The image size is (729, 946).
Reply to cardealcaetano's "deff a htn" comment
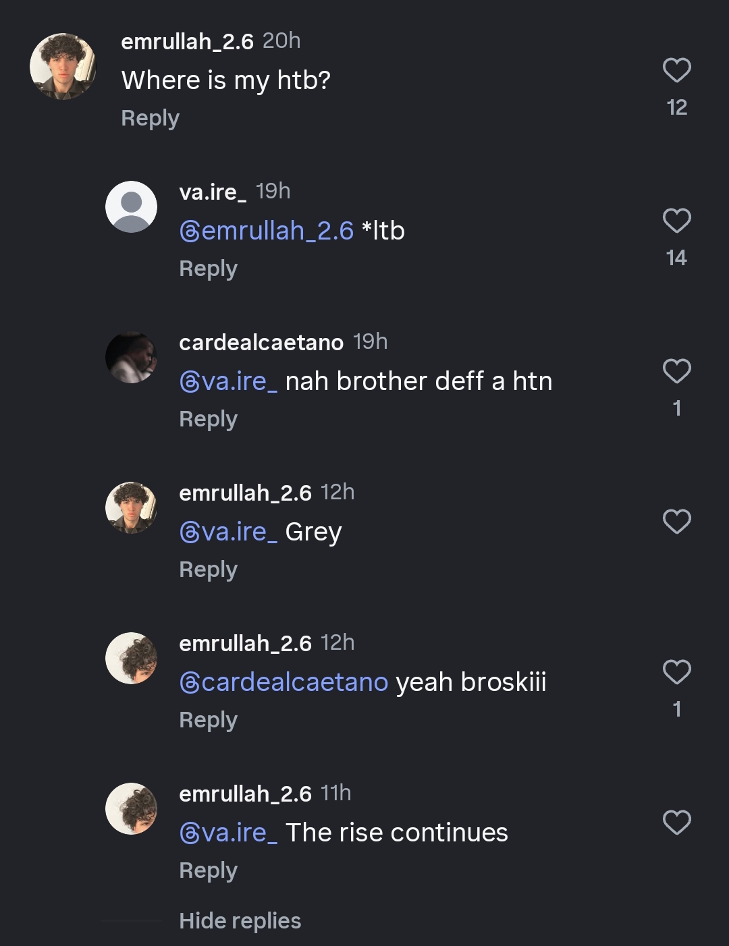pyautogui.click(x=208, y=419)
